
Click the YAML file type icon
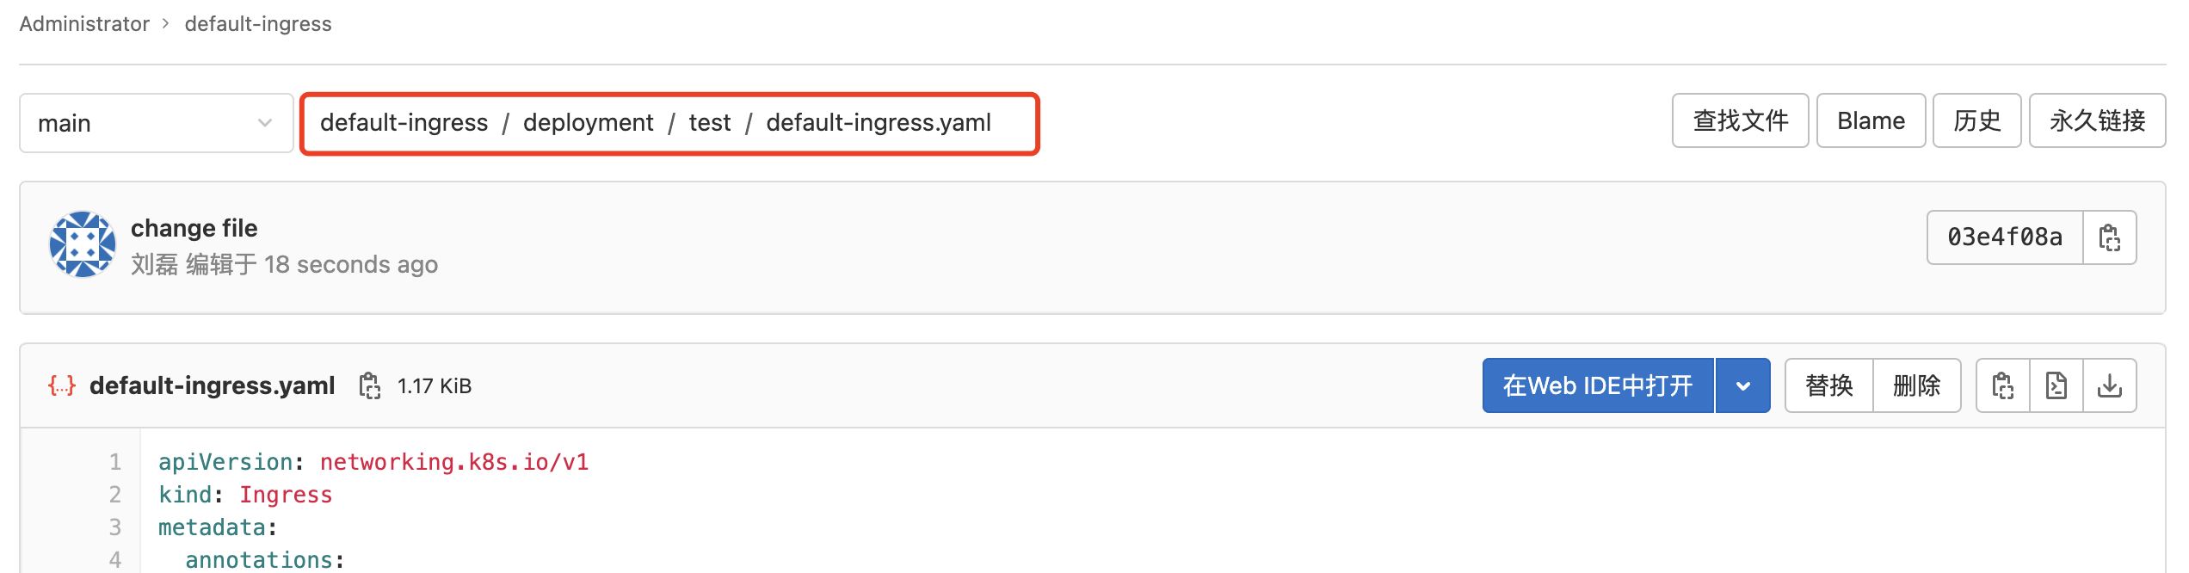tap(61, 385)
